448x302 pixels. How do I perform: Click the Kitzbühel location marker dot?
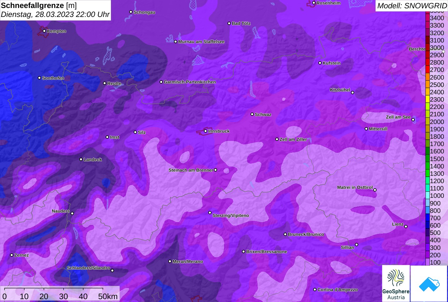pyautogui.click(x=353, y=93)
